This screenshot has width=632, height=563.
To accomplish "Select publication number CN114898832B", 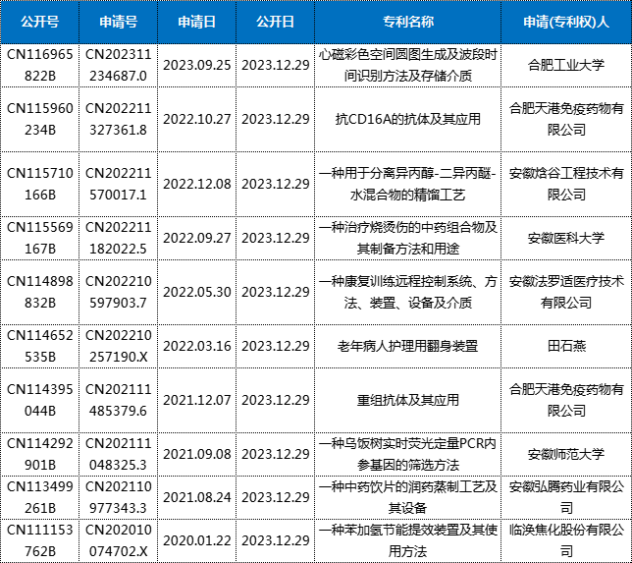I will 40,292.
